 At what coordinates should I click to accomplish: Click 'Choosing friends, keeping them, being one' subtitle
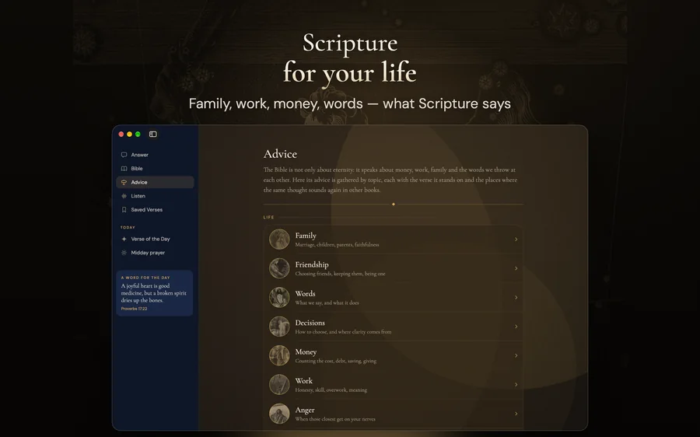point(340,274)
